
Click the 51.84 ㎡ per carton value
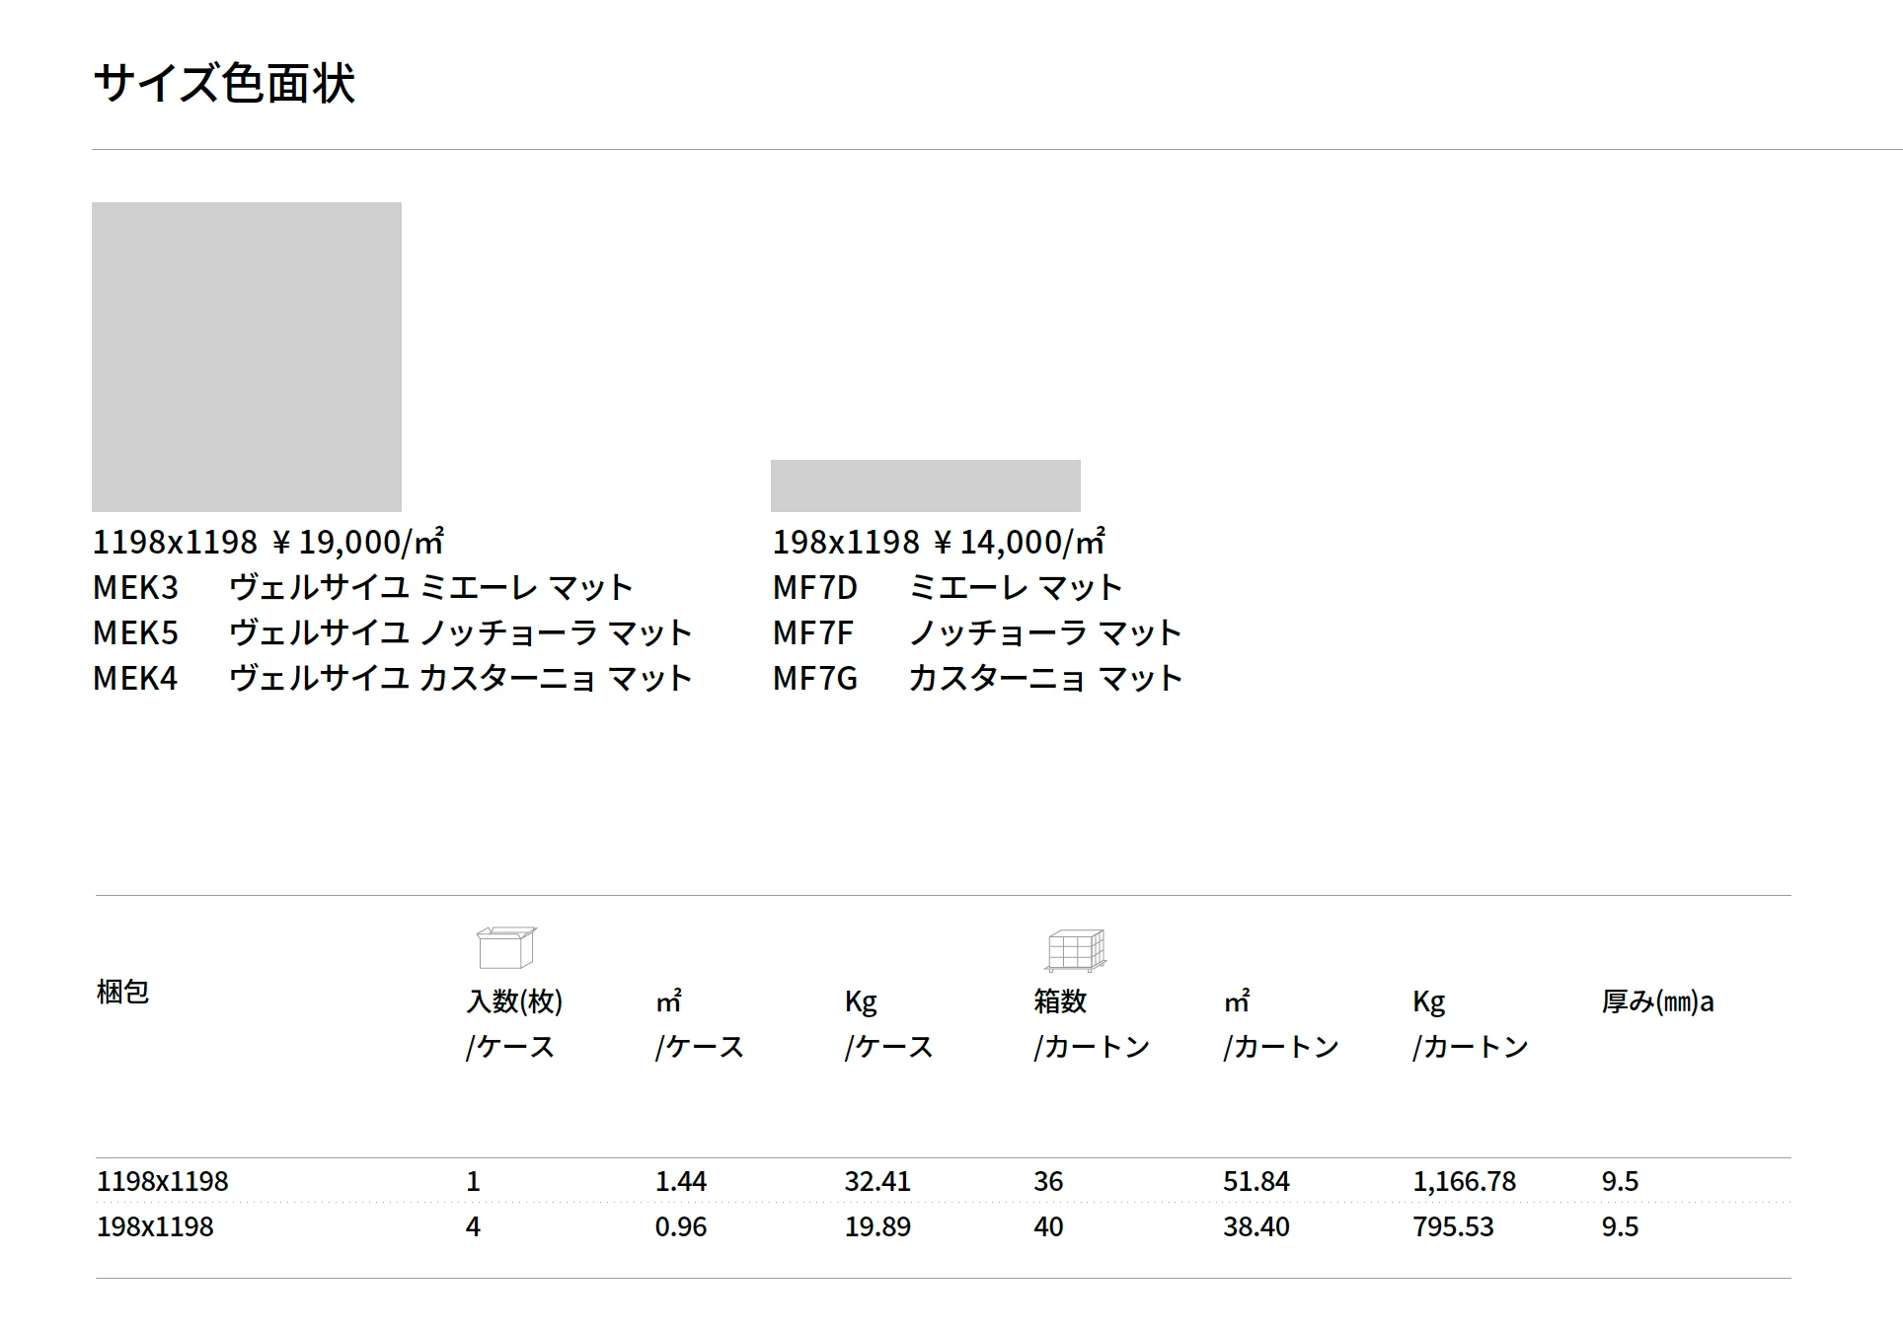coord(1256,1181)
